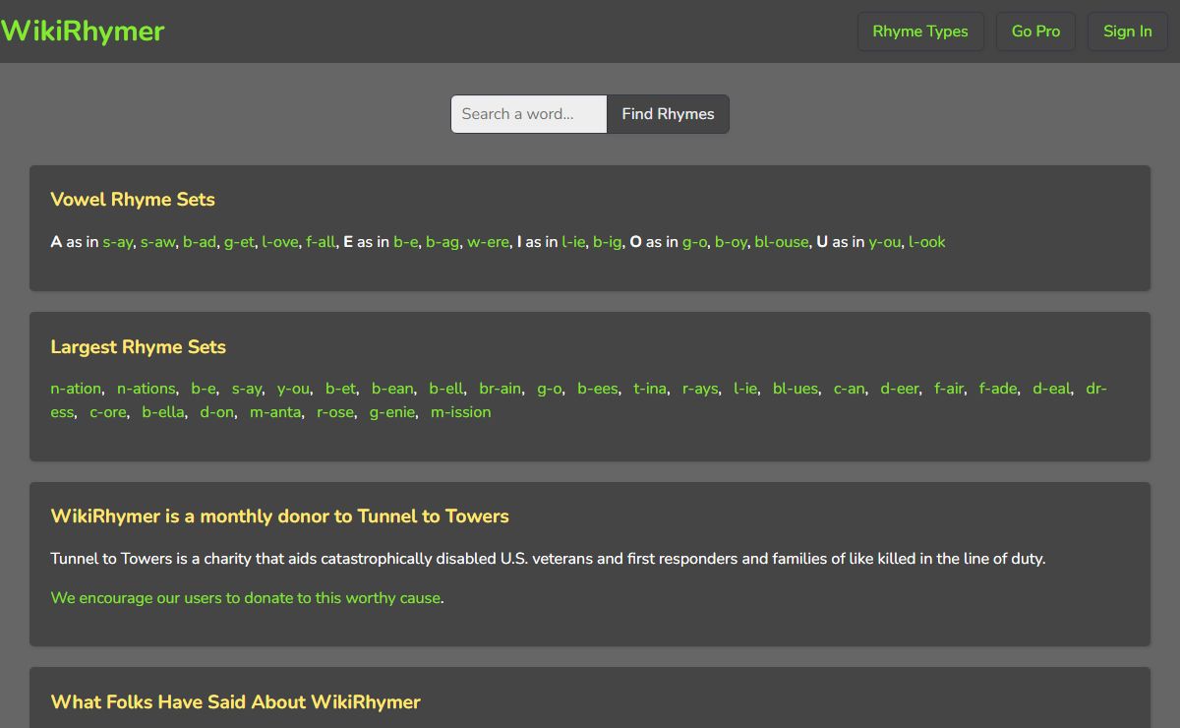This screenshot has width=1180, height=728.
Task: Click the Tunnel to Towers charity description text
Action: point(549,559)
